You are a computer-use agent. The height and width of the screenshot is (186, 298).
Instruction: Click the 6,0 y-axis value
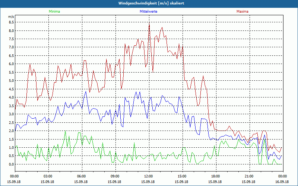coord(12,64)
